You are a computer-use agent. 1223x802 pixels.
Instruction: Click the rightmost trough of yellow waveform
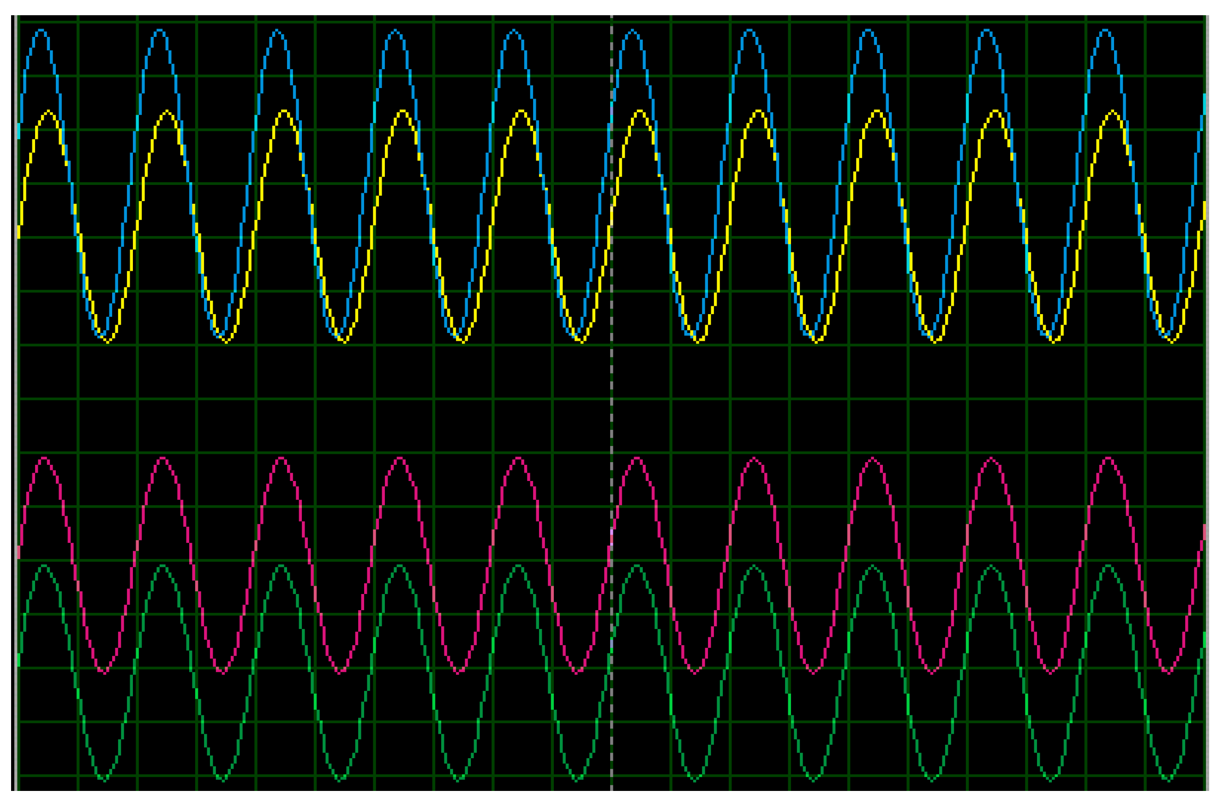point(1173,342)
